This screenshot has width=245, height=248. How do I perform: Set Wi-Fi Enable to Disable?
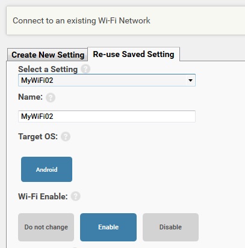[x=170, y=227]
